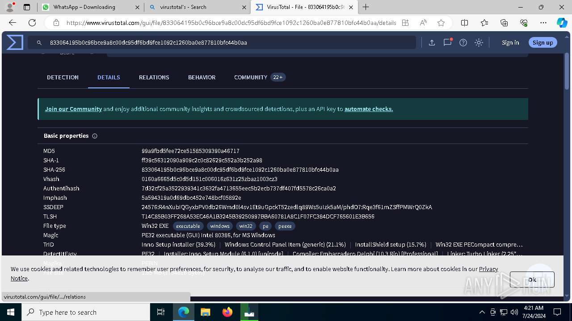Open Edge Settings and more menu
The width and height of the screenshot is (572, 321).
(x=543, y=23)
